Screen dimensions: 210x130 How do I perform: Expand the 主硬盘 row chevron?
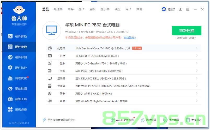point(197,86)
